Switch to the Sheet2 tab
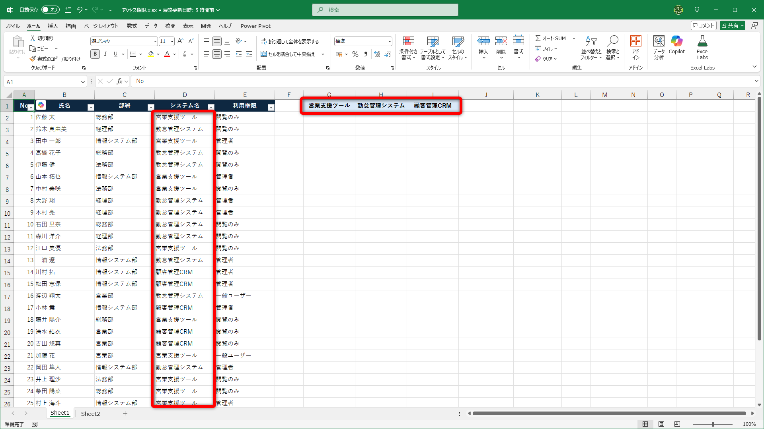 (x=90, y=414)
